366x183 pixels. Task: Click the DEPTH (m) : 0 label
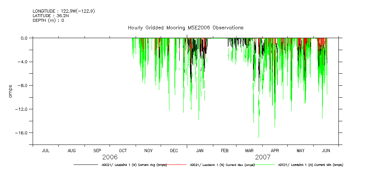48,20
